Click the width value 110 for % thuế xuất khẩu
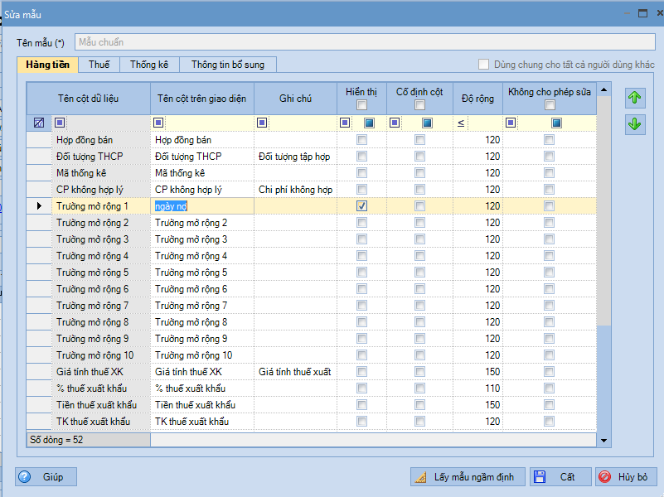The height and width of the screenshot is (497, 664). click(x=477, y=388)
